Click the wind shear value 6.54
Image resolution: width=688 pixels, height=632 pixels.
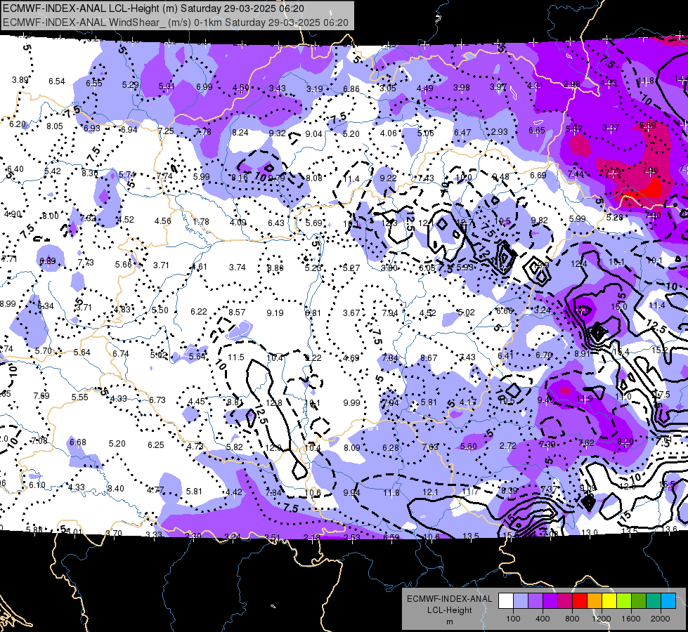(x=57, y=81)
